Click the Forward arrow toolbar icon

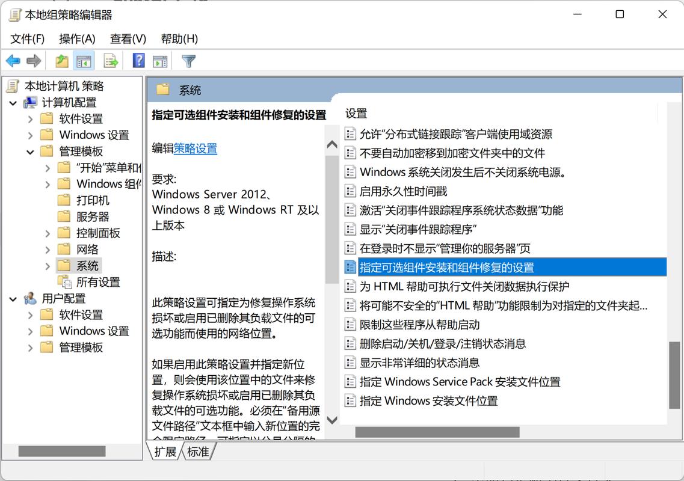pyautogui.click(x=34, y=61)
